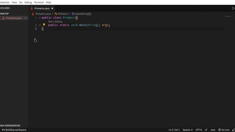
Task: Click the Java file icon in breadcrumb
Action: (x=33, y=14)
